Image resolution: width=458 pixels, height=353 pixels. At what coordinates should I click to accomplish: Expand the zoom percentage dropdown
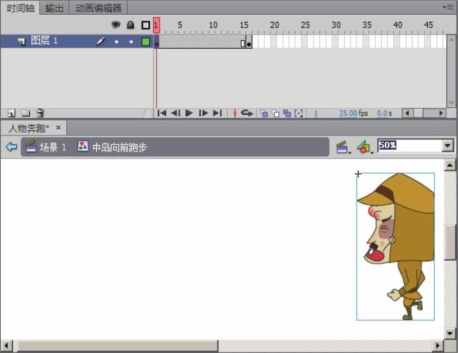[x=448, y=146]
